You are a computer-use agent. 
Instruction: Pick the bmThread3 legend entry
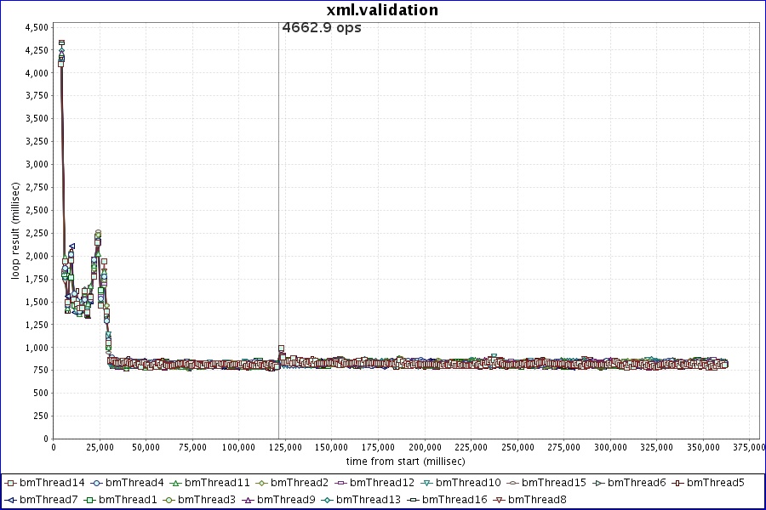pos(206,499)
